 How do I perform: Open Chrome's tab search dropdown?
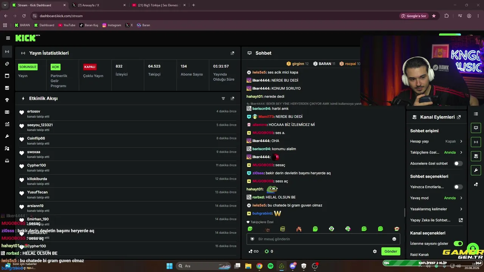click(5, 5)
